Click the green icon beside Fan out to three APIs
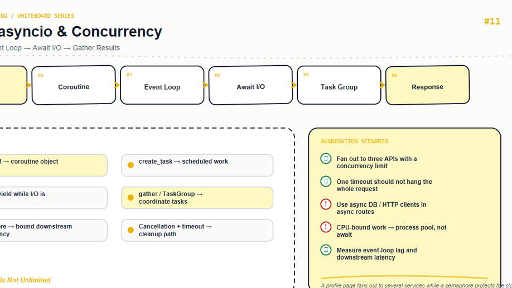Image resolution: width=512 pixels, height=288 pixels. [326, 159]
